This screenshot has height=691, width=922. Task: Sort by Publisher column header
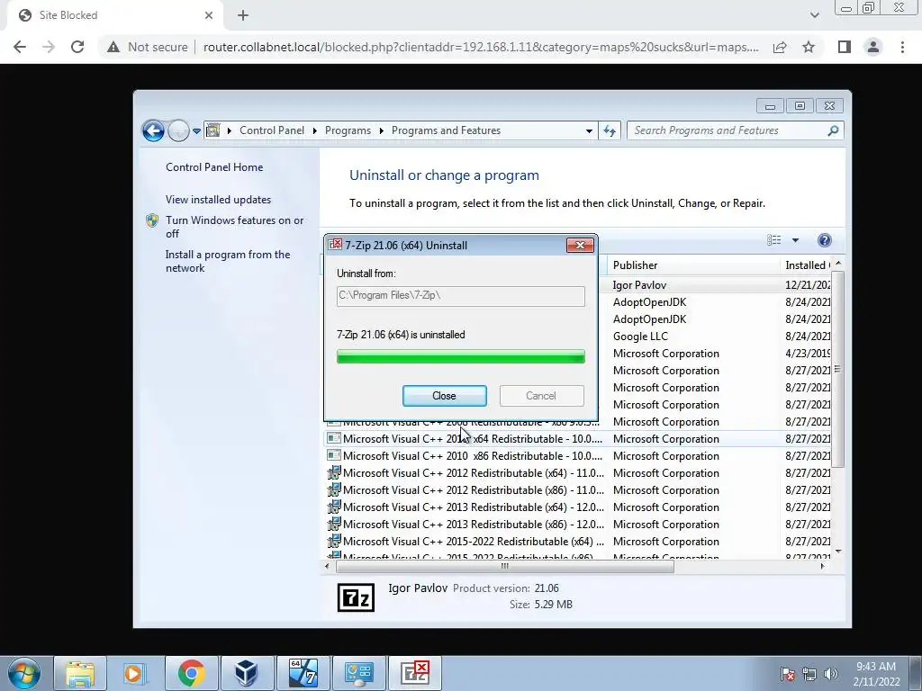click(x=693, y=265)
